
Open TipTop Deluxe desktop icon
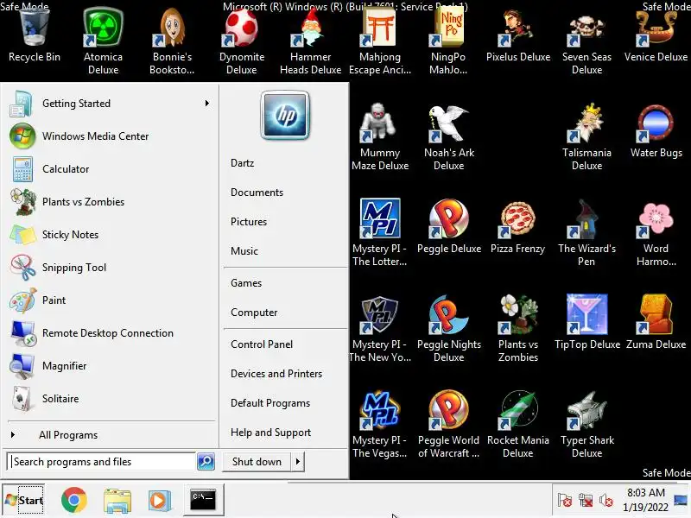tap(586, 324)
